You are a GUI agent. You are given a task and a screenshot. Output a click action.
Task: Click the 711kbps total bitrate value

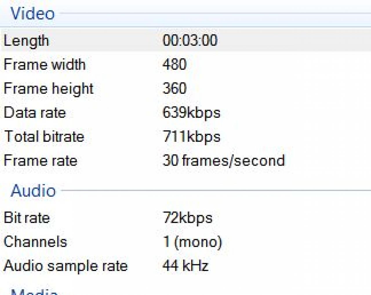click(191, 137)
